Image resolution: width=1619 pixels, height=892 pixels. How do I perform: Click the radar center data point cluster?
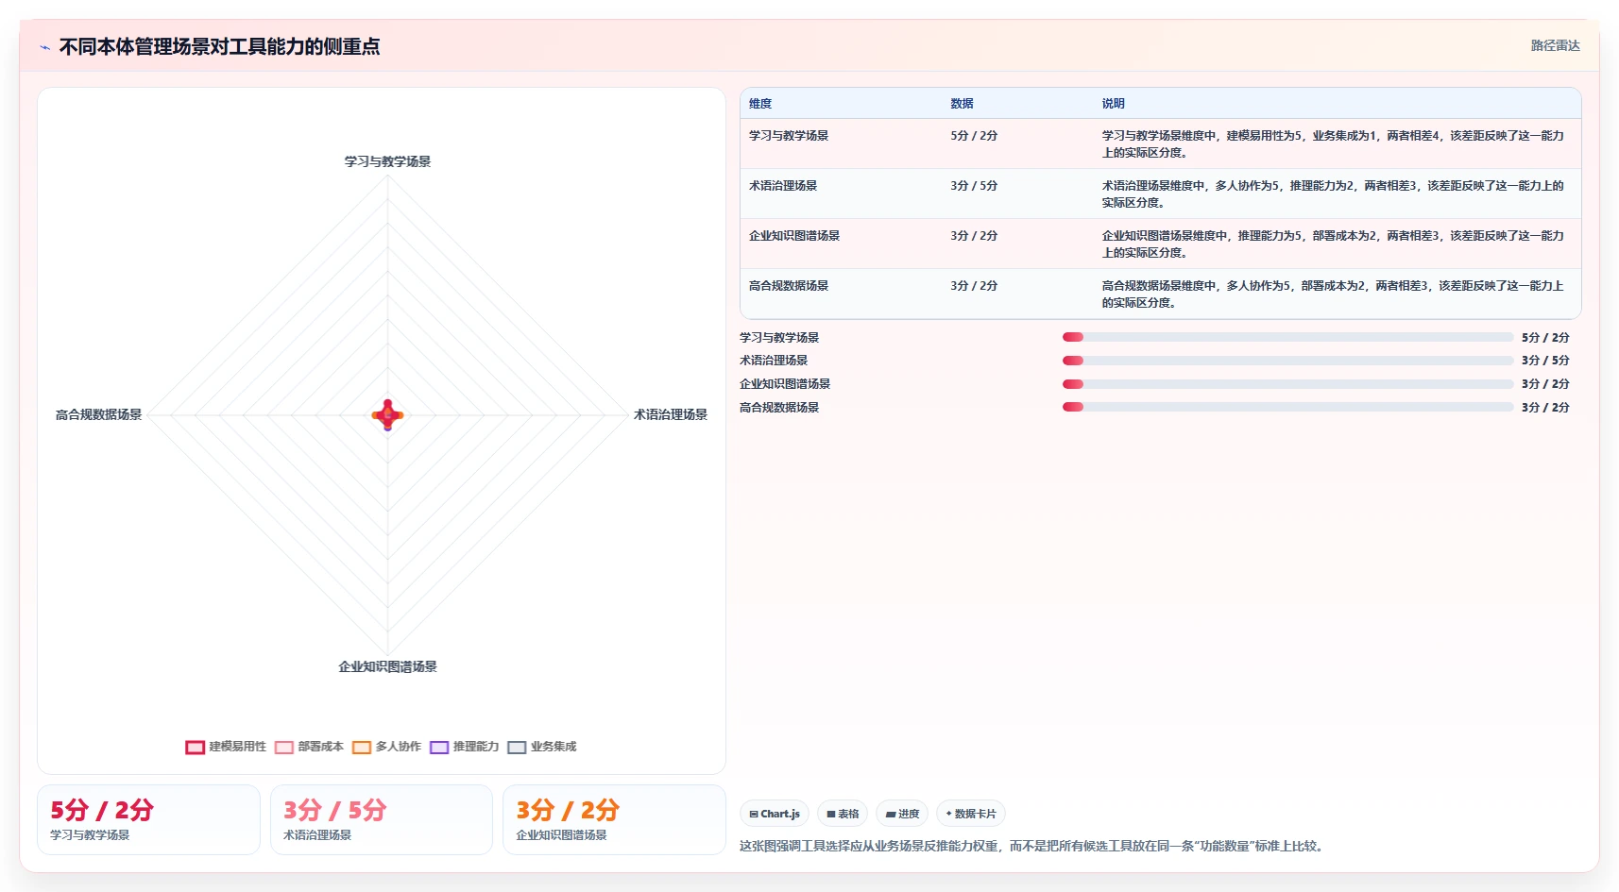click(x=387, y=414)
